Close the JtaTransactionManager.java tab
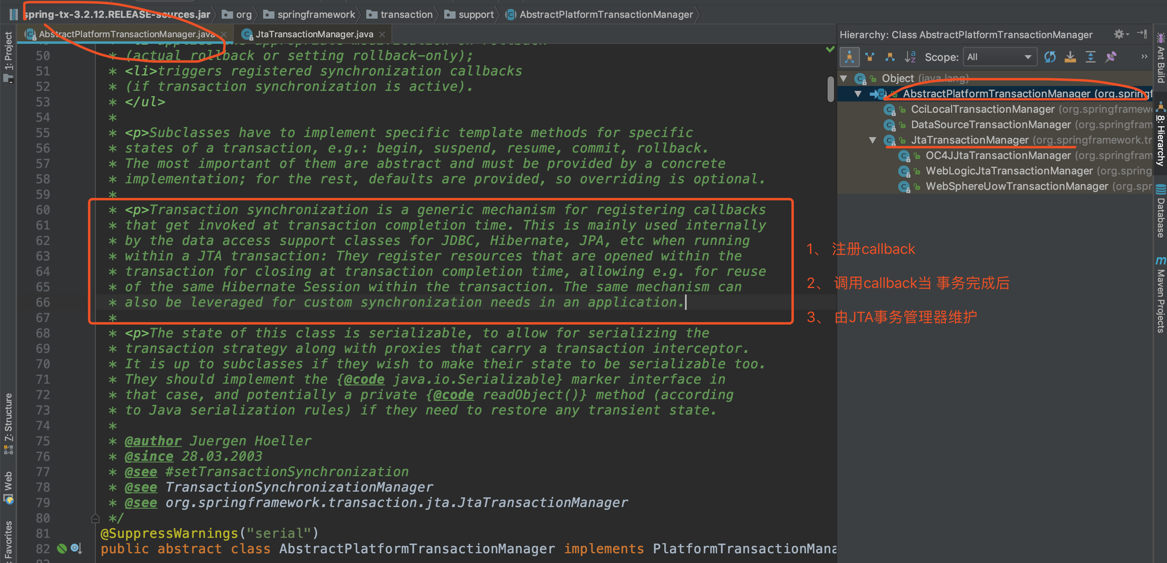 pyautogui.click(x=382, y=34)
